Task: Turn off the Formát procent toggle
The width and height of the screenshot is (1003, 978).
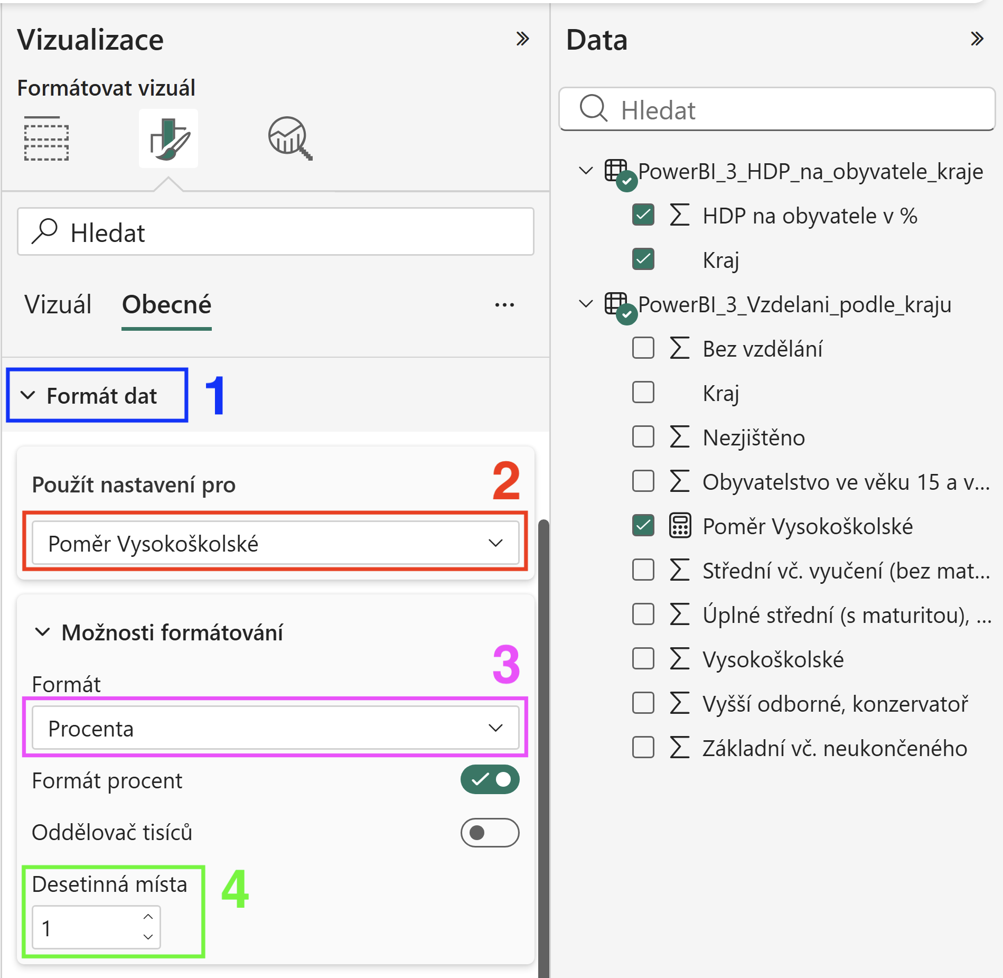Action: [x=490, y=779]
